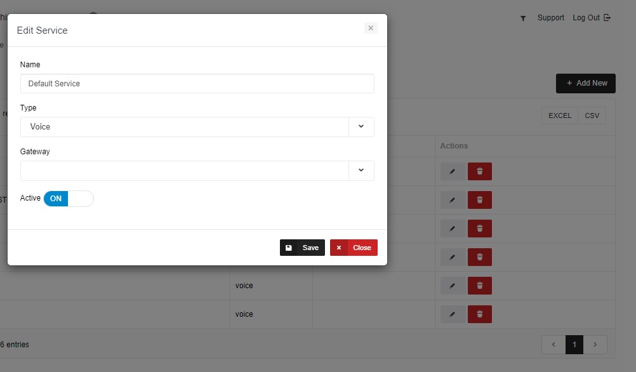The width and height of the screenshot is (636, 372).
Task: Expand the Type dropdown showing Voice
Action: (361, 126)
